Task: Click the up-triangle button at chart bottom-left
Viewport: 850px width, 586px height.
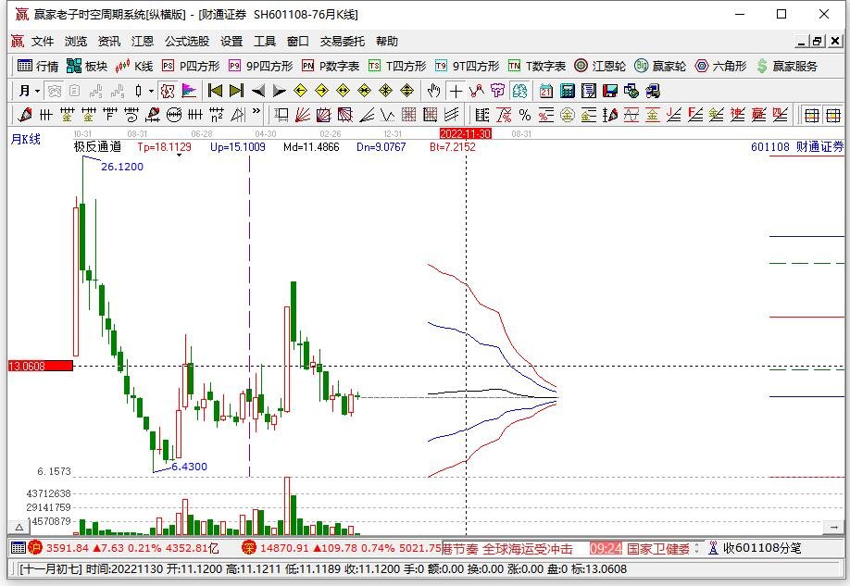Action: (x=19, y=527)
